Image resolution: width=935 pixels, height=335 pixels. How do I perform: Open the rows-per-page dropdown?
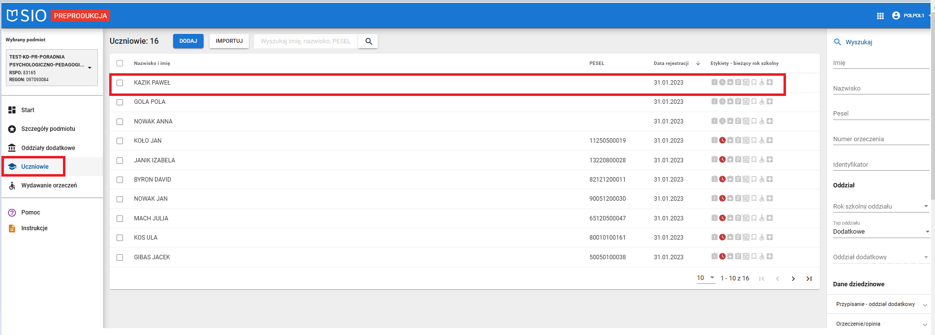(706, 278)
